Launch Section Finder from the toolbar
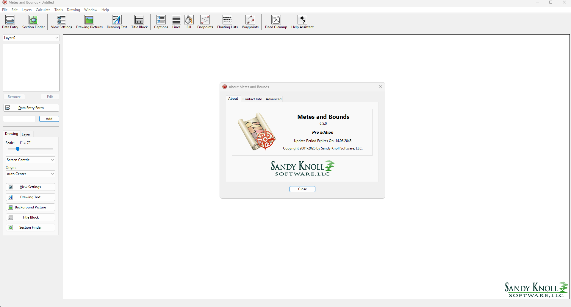The image size is (571, 307). point(33,22)
